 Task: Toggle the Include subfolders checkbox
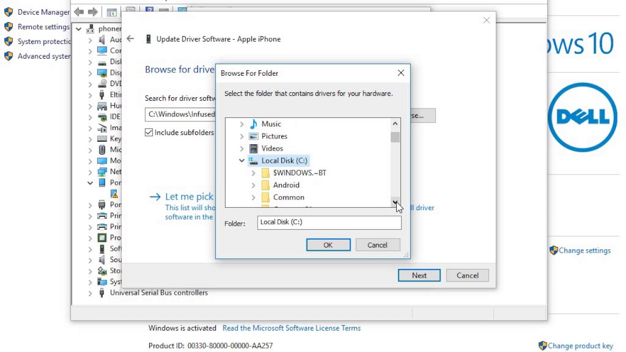[149, 132]
